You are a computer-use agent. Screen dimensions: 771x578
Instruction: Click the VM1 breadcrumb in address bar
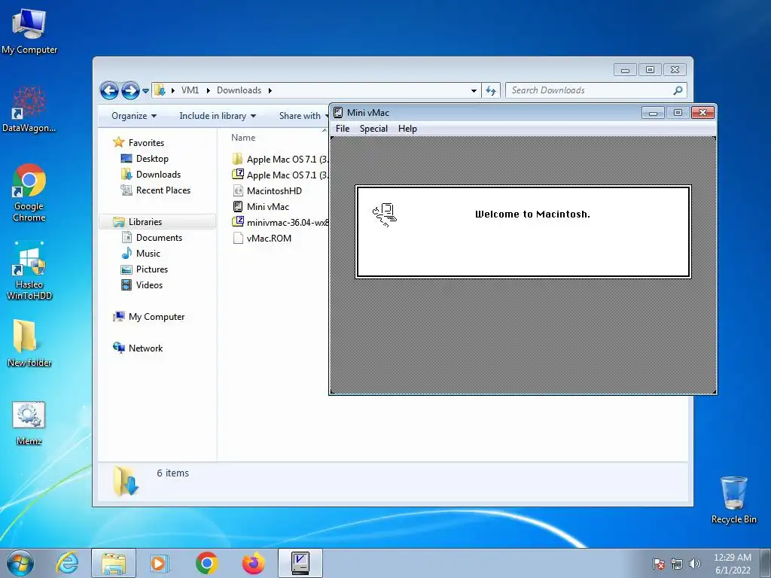click(x=190, y=90)
